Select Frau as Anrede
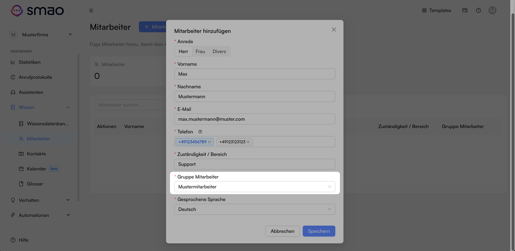The width and height of the screenshot is (515, 251). tap(200, 51)
